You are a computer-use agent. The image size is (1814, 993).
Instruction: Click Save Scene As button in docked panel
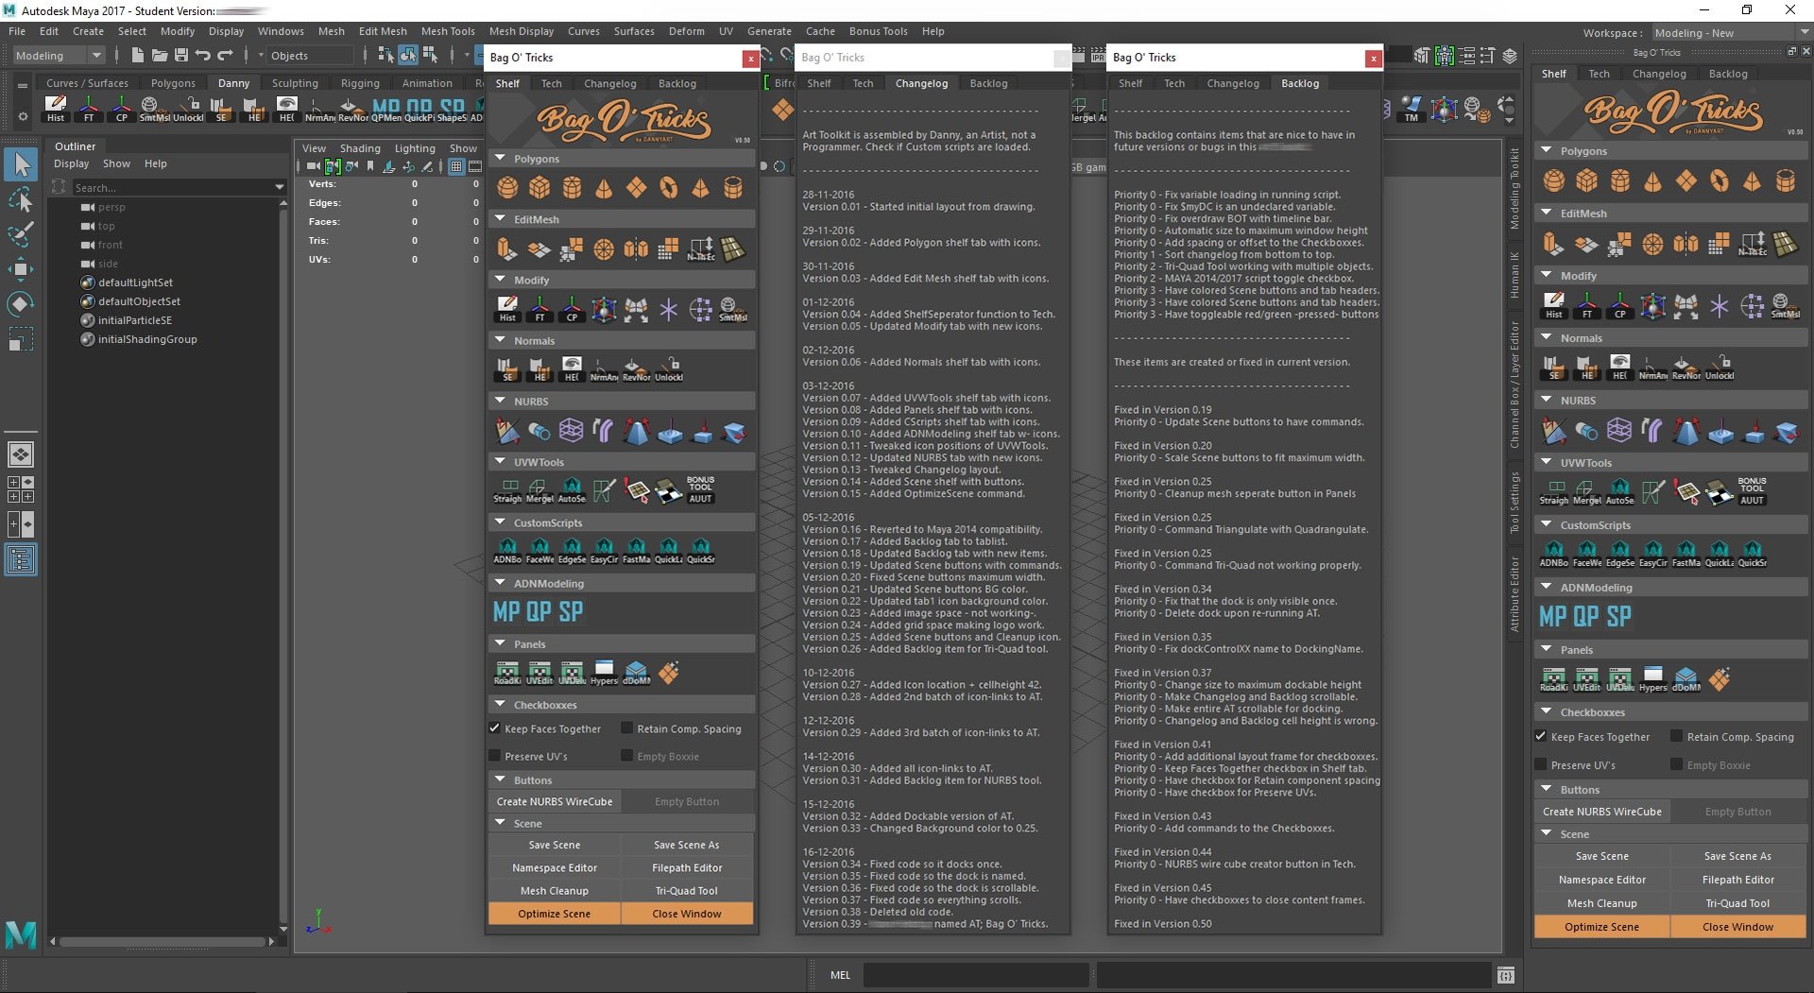[1737, 856]
